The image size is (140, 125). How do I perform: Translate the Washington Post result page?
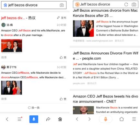(x=119, y=41)
